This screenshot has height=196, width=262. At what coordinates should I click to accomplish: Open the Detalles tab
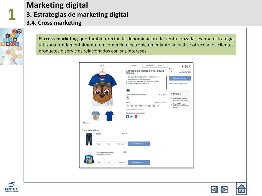134,65
